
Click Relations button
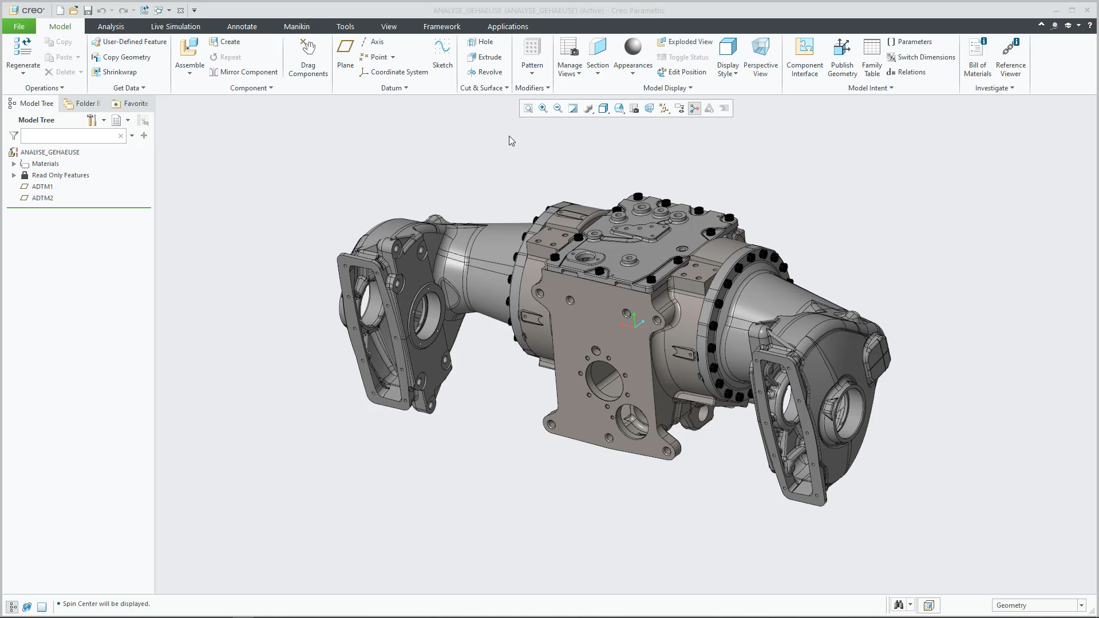tap(906, 72)
